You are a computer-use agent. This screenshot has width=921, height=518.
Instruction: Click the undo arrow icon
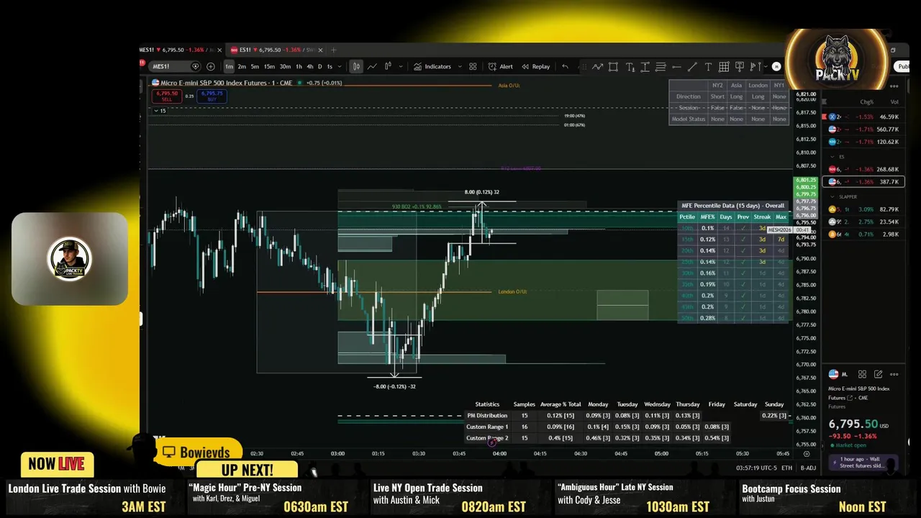(565, 66)
